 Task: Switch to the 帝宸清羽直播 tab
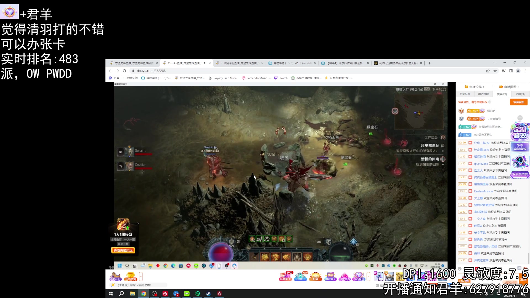click(240, 63)
